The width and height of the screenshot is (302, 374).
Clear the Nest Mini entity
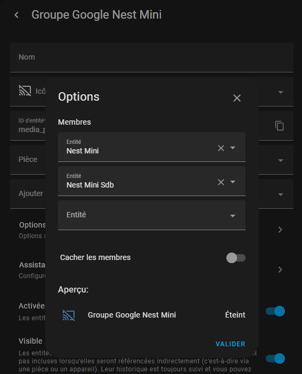tap(221, 148)
